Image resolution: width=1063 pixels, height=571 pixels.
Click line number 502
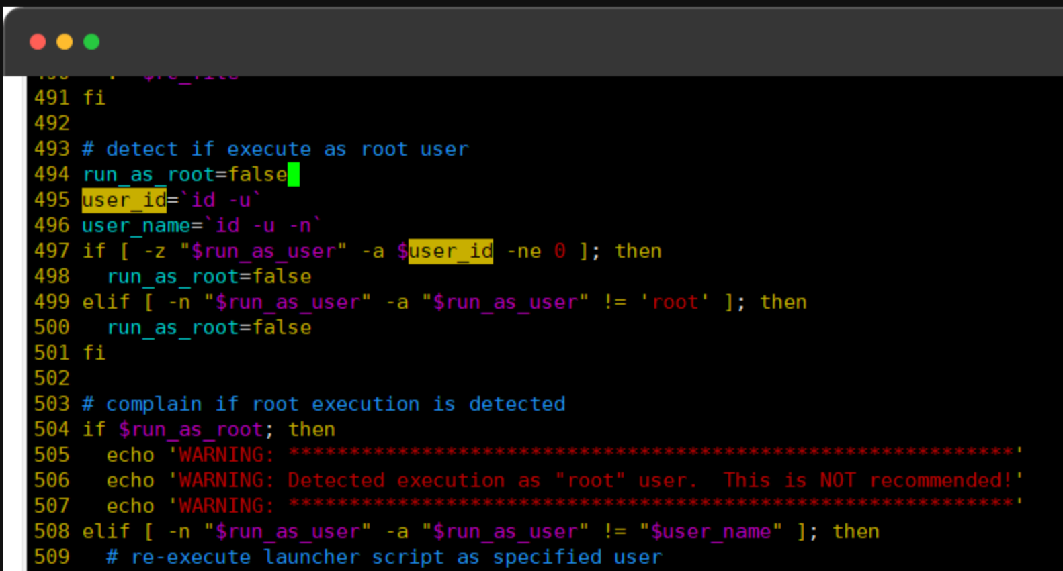tap(52, 378)
